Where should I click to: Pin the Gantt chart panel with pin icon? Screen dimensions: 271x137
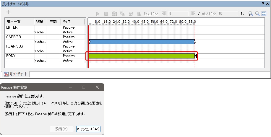pyautogui.click(x=263, y=4)
